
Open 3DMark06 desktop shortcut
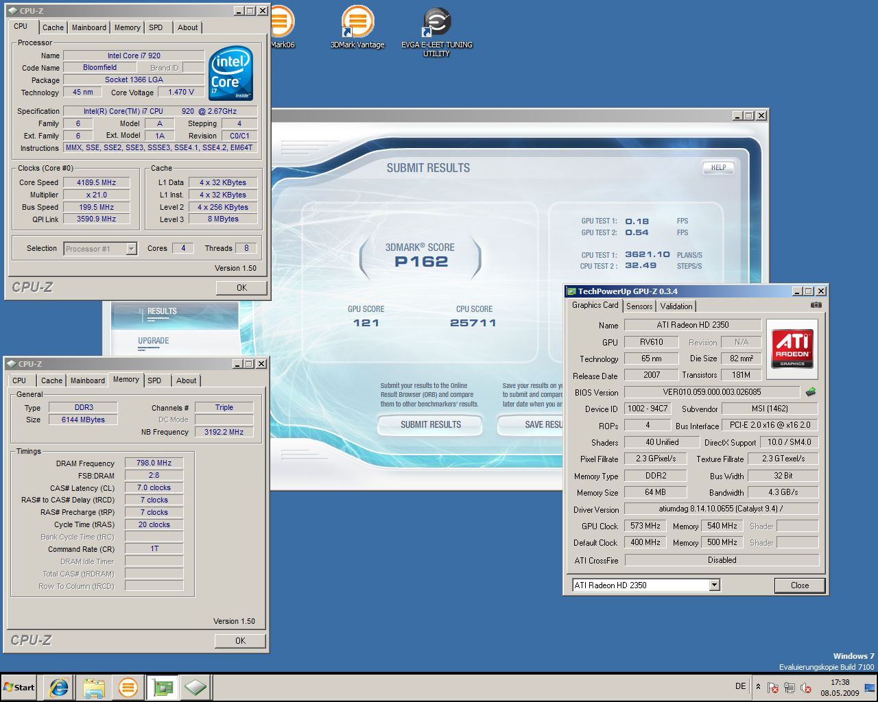pyautogui.click(x=281, y=27)
